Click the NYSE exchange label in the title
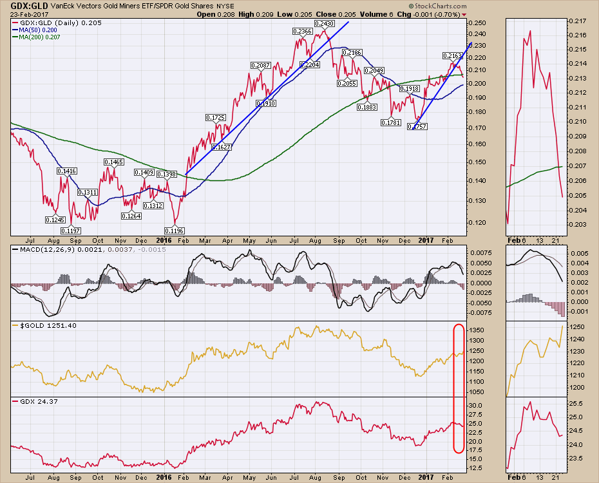Screen dimensions: 599x483 click(x=225, y=6)
